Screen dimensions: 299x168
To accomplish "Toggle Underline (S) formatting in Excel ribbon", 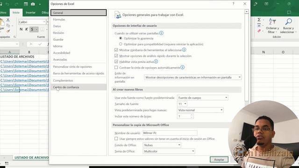I will tap(32, 29).
